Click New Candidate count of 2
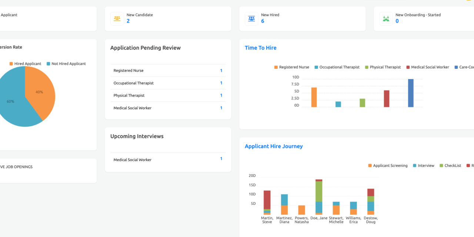Viewport: 474px width, 237px height. click(x=128, y=21)
